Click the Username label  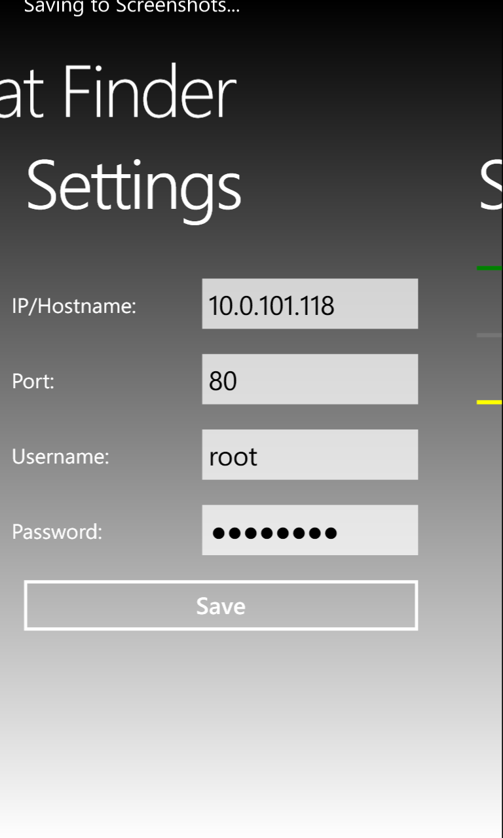pyautogui.click(x=60, y=456)
